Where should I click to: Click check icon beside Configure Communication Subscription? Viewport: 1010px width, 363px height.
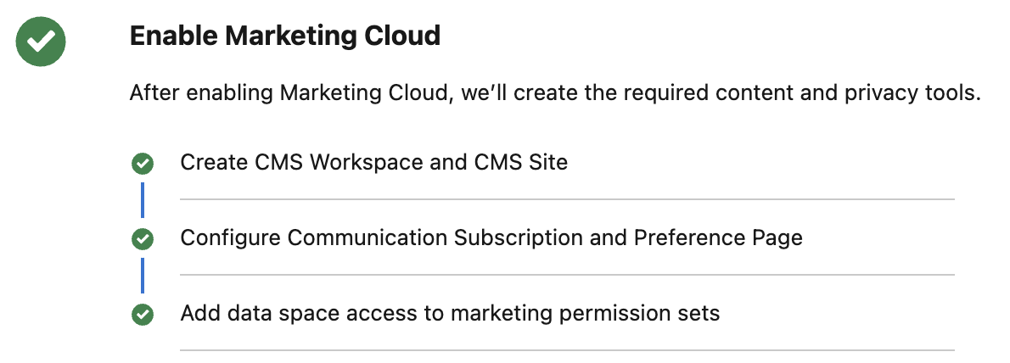pyautogui.click(x=143, y=239)
